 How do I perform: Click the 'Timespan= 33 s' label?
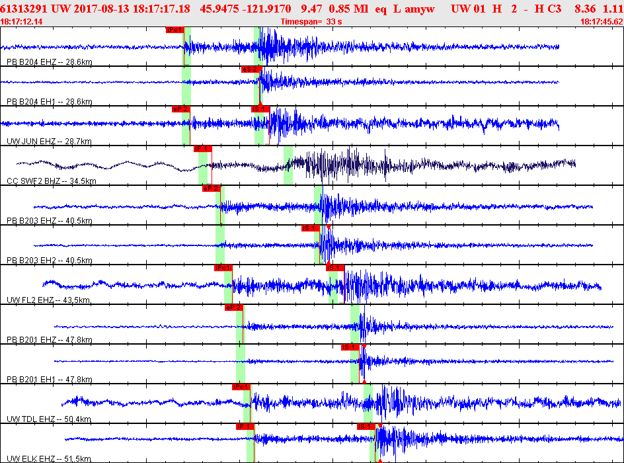point(311,22)
